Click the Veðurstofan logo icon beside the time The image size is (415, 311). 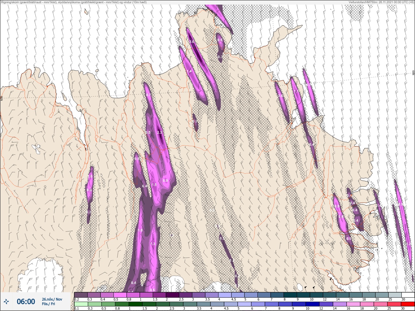click(6, 302)
